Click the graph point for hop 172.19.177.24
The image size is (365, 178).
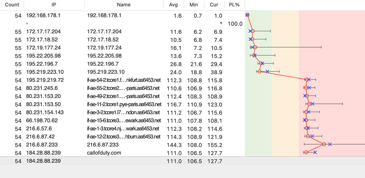[x=255, y=47]
